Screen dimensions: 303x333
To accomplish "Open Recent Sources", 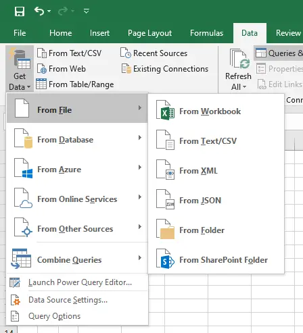I will [154, 53].
